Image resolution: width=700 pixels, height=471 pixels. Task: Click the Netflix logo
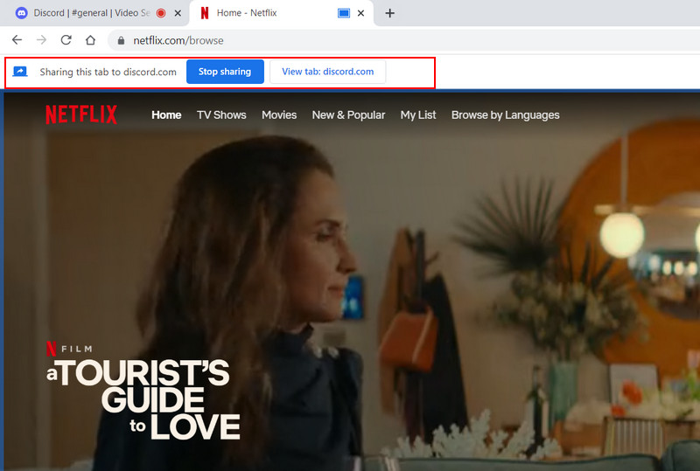[81, 114]
